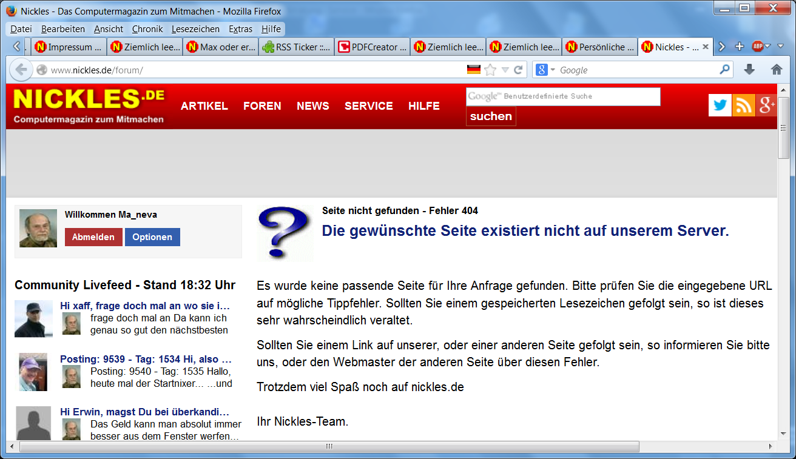Click the grey silhouette avatar beside 'Hi Erwin'
The width and height of the screenshot is (796, 459).
coord(33,423)
